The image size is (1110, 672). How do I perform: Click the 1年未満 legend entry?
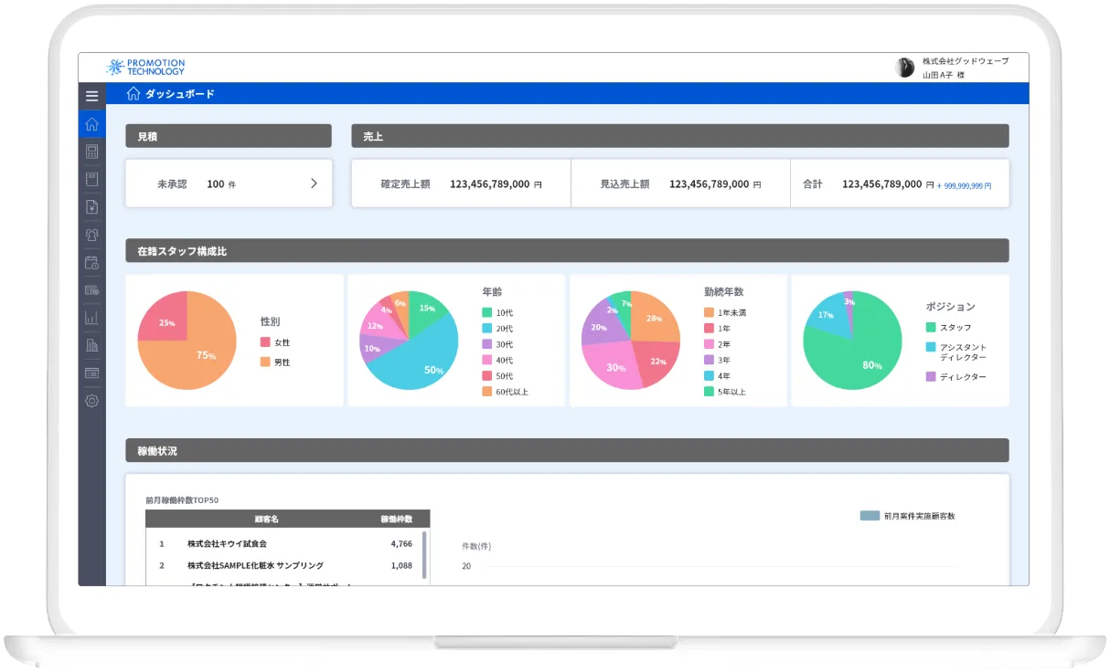(725, 312)
